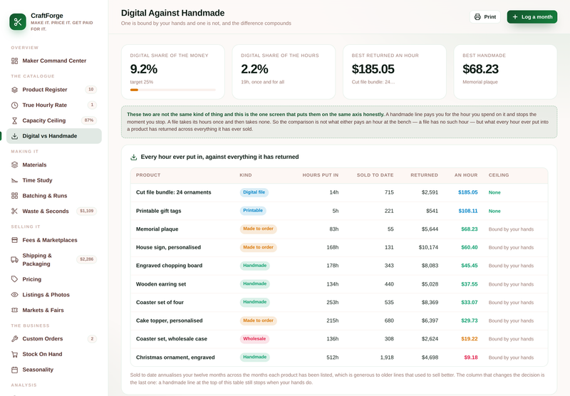Click the Engraved chopping board product name
The height and width of the screenshot is (396, 570).
coord(169,266)
